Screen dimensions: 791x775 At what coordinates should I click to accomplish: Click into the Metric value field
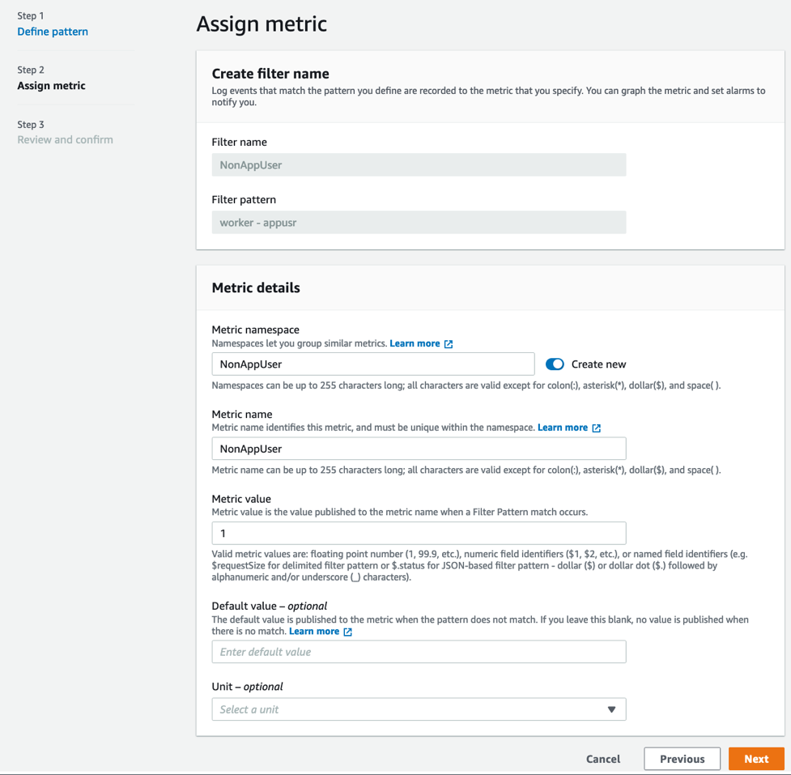click(x=419, y=534)
